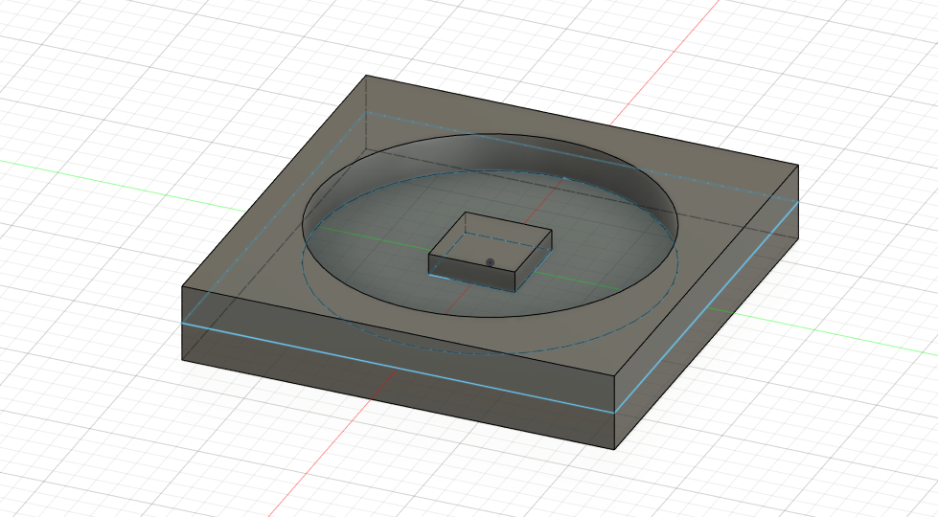Viewport: 938px width, 517px height.
Task: Select the top face of the small center box
Action: tap(490, 241)
